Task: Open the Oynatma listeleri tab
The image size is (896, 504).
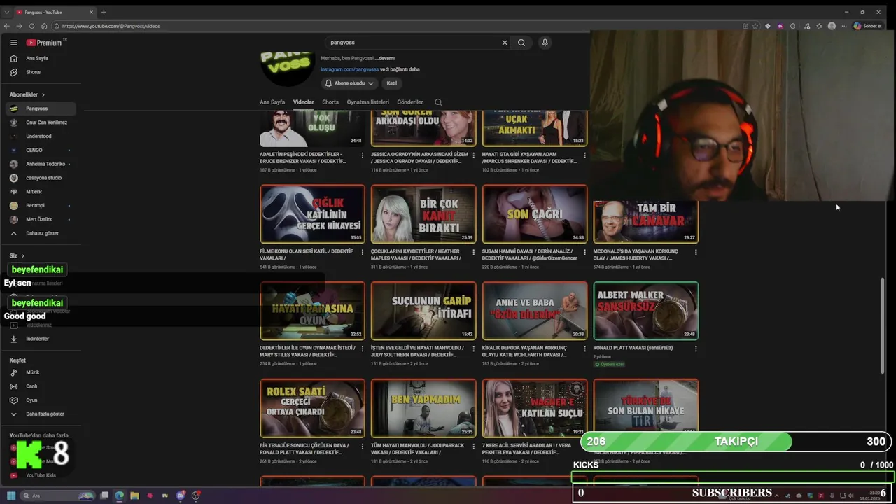Action: click(x=368, y=102)
